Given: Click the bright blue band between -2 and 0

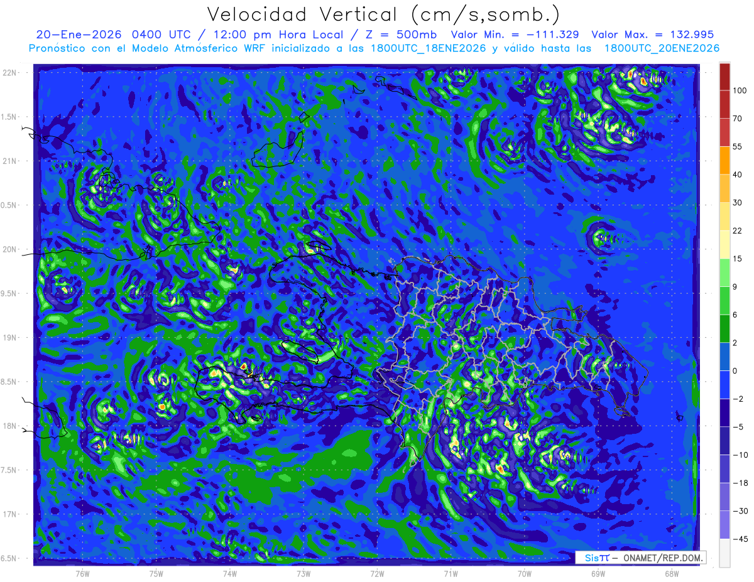Looking at the screenshot, I should pos(724,384).
